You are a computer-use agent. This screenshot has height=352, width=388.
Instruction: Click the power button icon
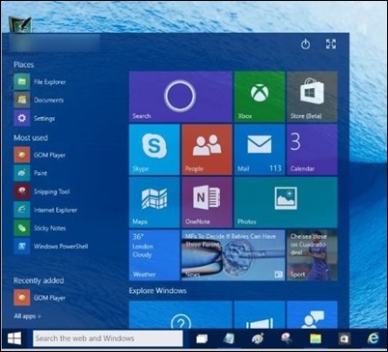pyautogui.click(x=305, y=44)
